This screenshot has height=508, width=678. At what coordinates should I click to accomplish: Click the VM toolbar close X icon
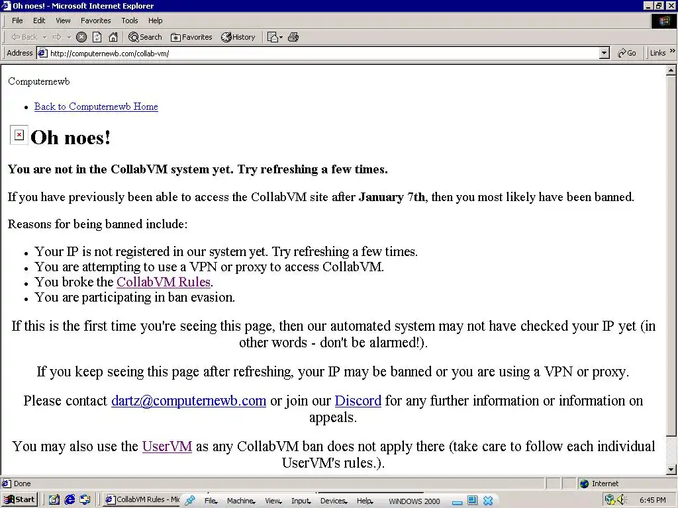tap(488, 500)
